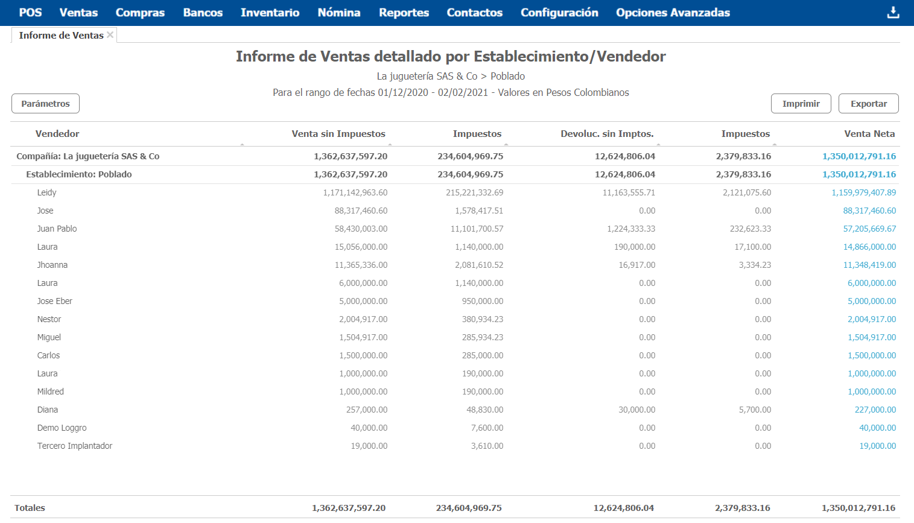The width and height of the screenshot is (914, 523).
Task: Open Juan Pablo's Venta Neta link
Action: pyautogui.click(x=869, y=229)
